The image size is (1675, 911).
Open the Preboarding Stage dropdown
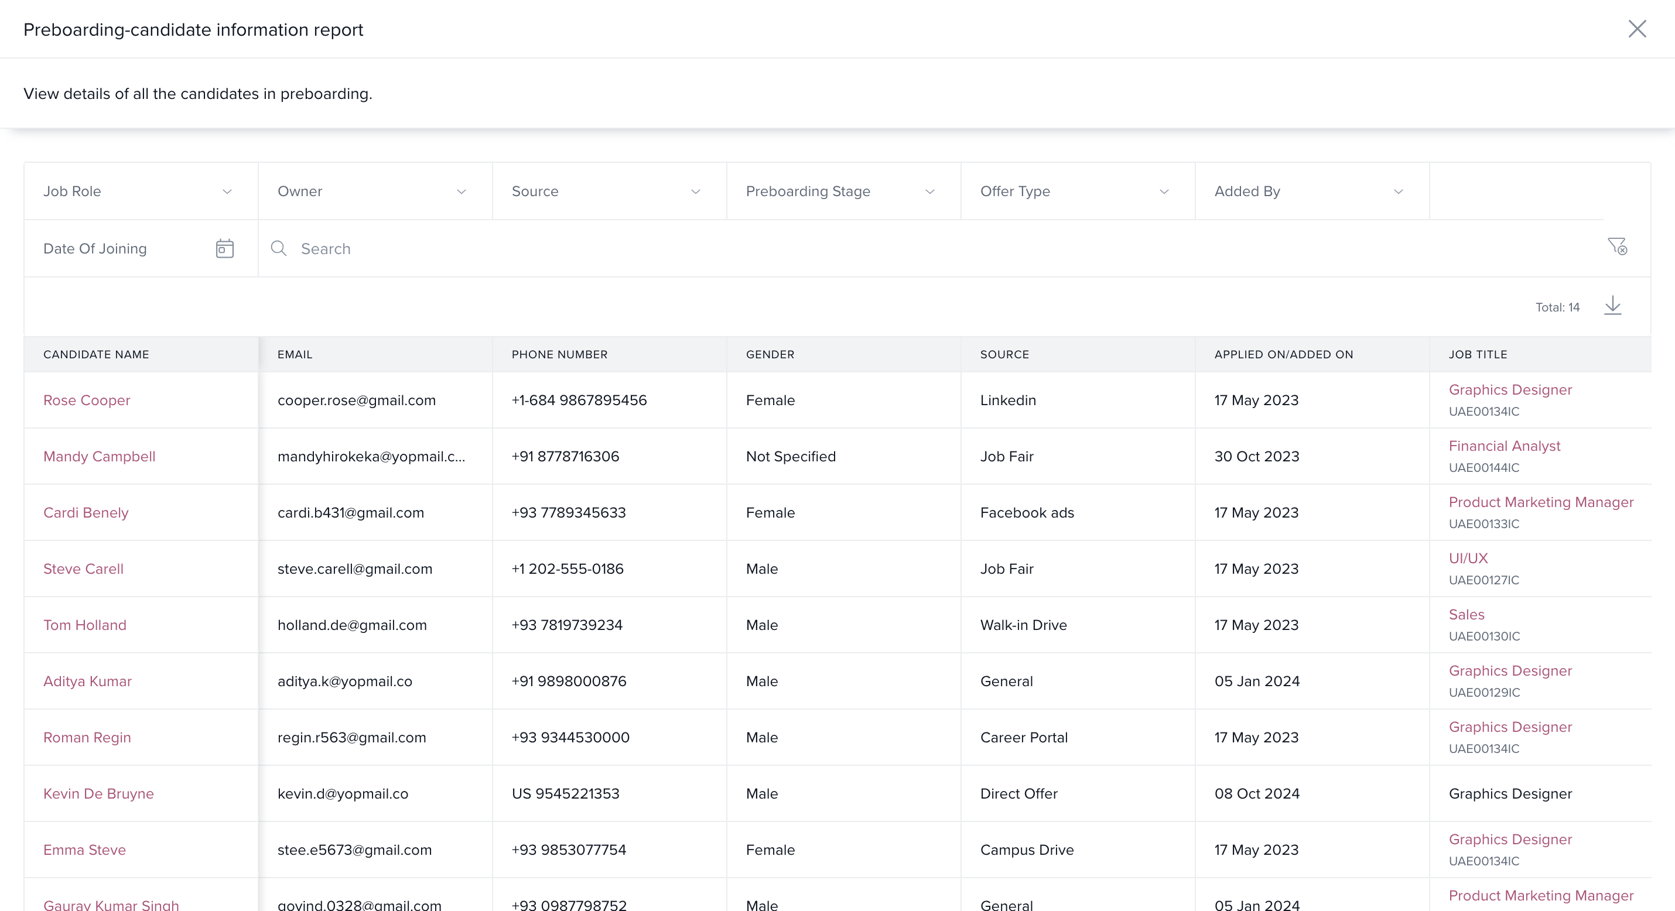coord(843,191)
